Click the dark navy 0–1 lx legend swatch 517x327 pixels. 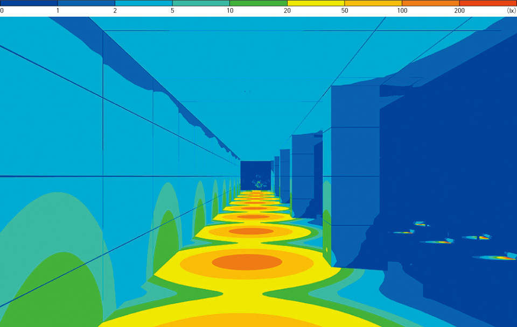tap(29, 3)
